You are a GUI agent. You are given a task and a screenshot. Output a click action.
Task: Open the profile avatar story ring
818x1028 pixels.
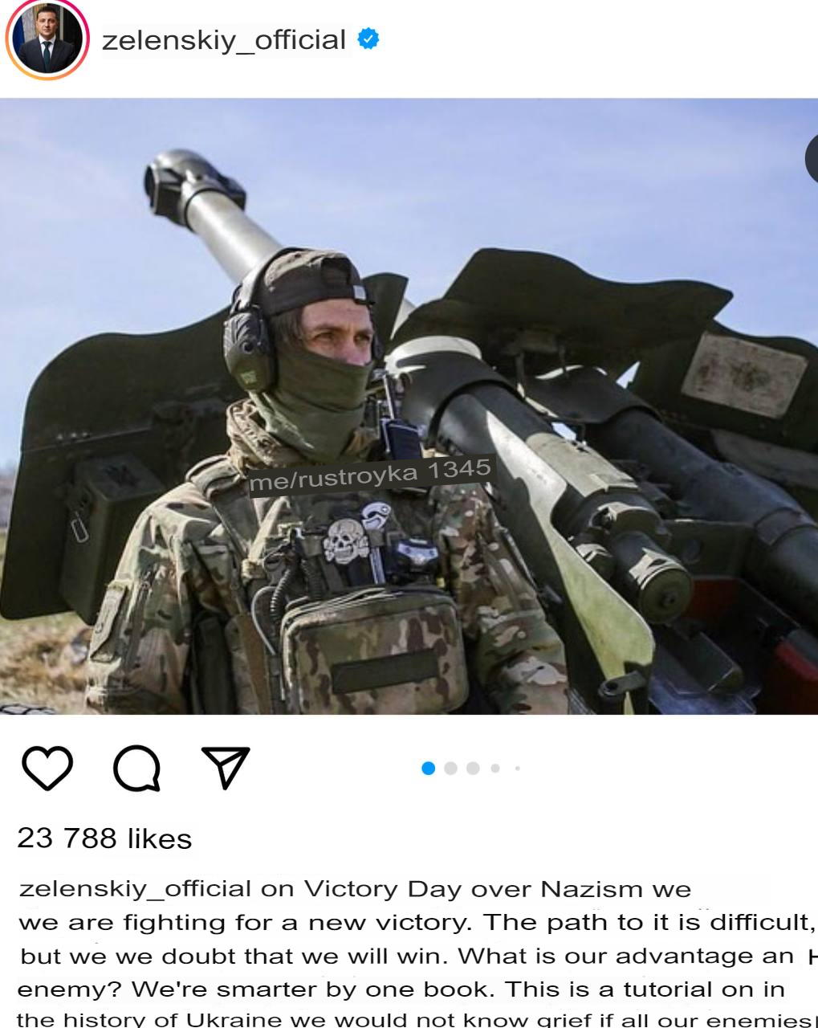pos(46,39)
